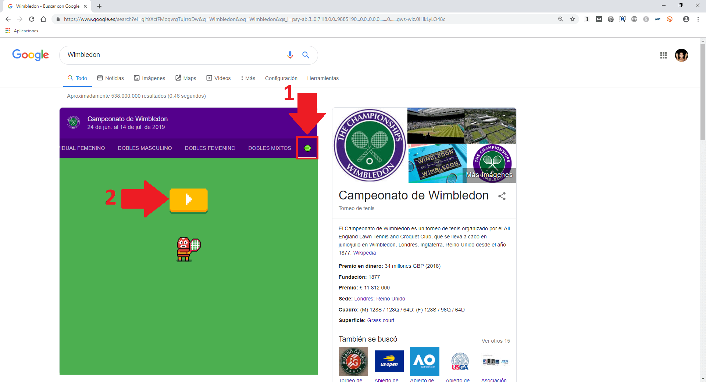The width and height of the screenshot is (706, 382).
Task: Close the Wimbledon browser tab
Action: pyautogui.click(x=85, y=6)
